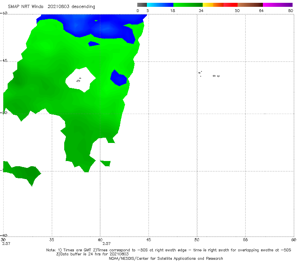The width and height of the screenshot is (297, 261).
Task: Click the color bar label '64'
Action: point(261,10)
